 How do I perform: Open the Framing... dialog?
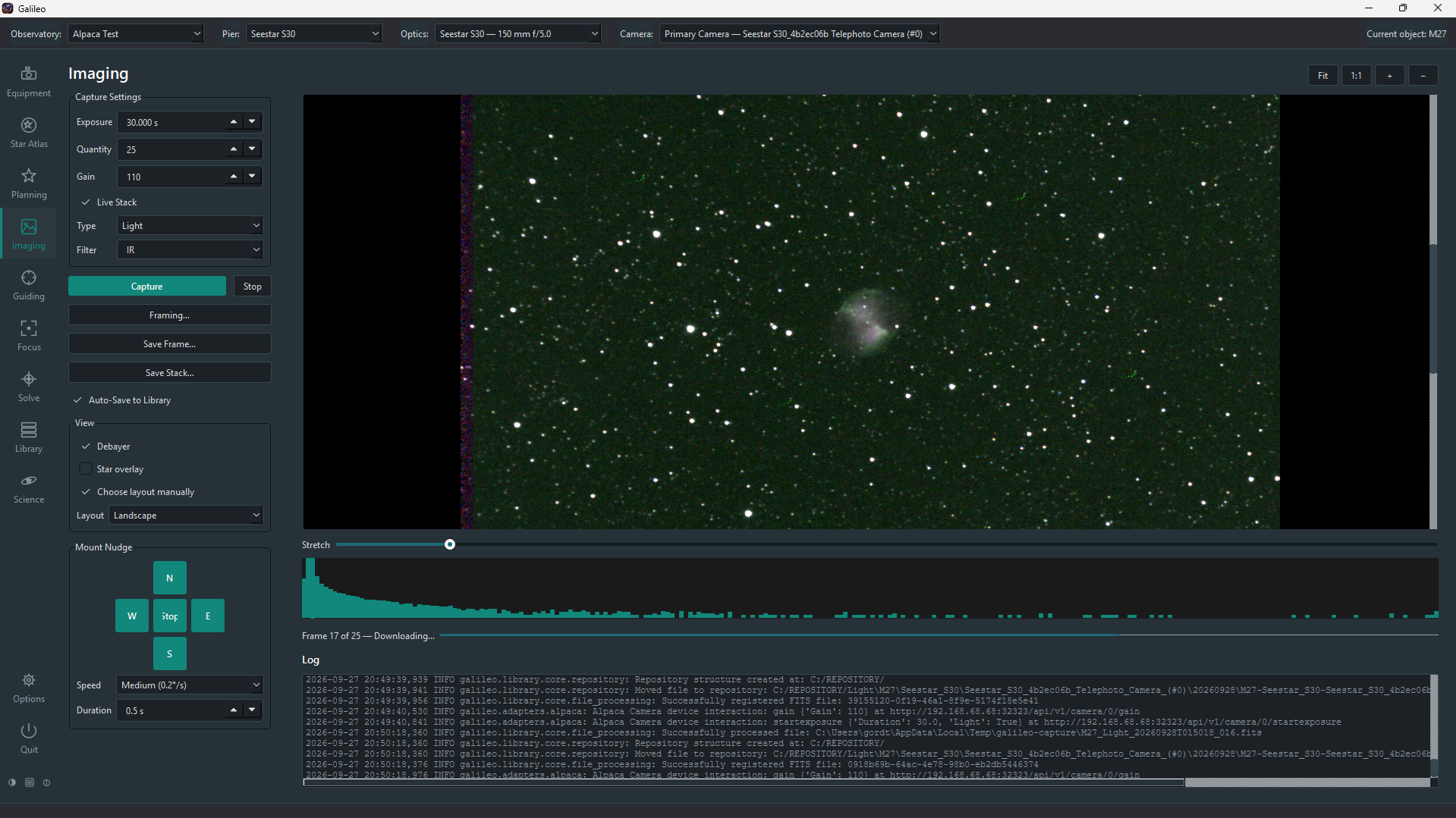pyautogui.click(x=170, y=315)
